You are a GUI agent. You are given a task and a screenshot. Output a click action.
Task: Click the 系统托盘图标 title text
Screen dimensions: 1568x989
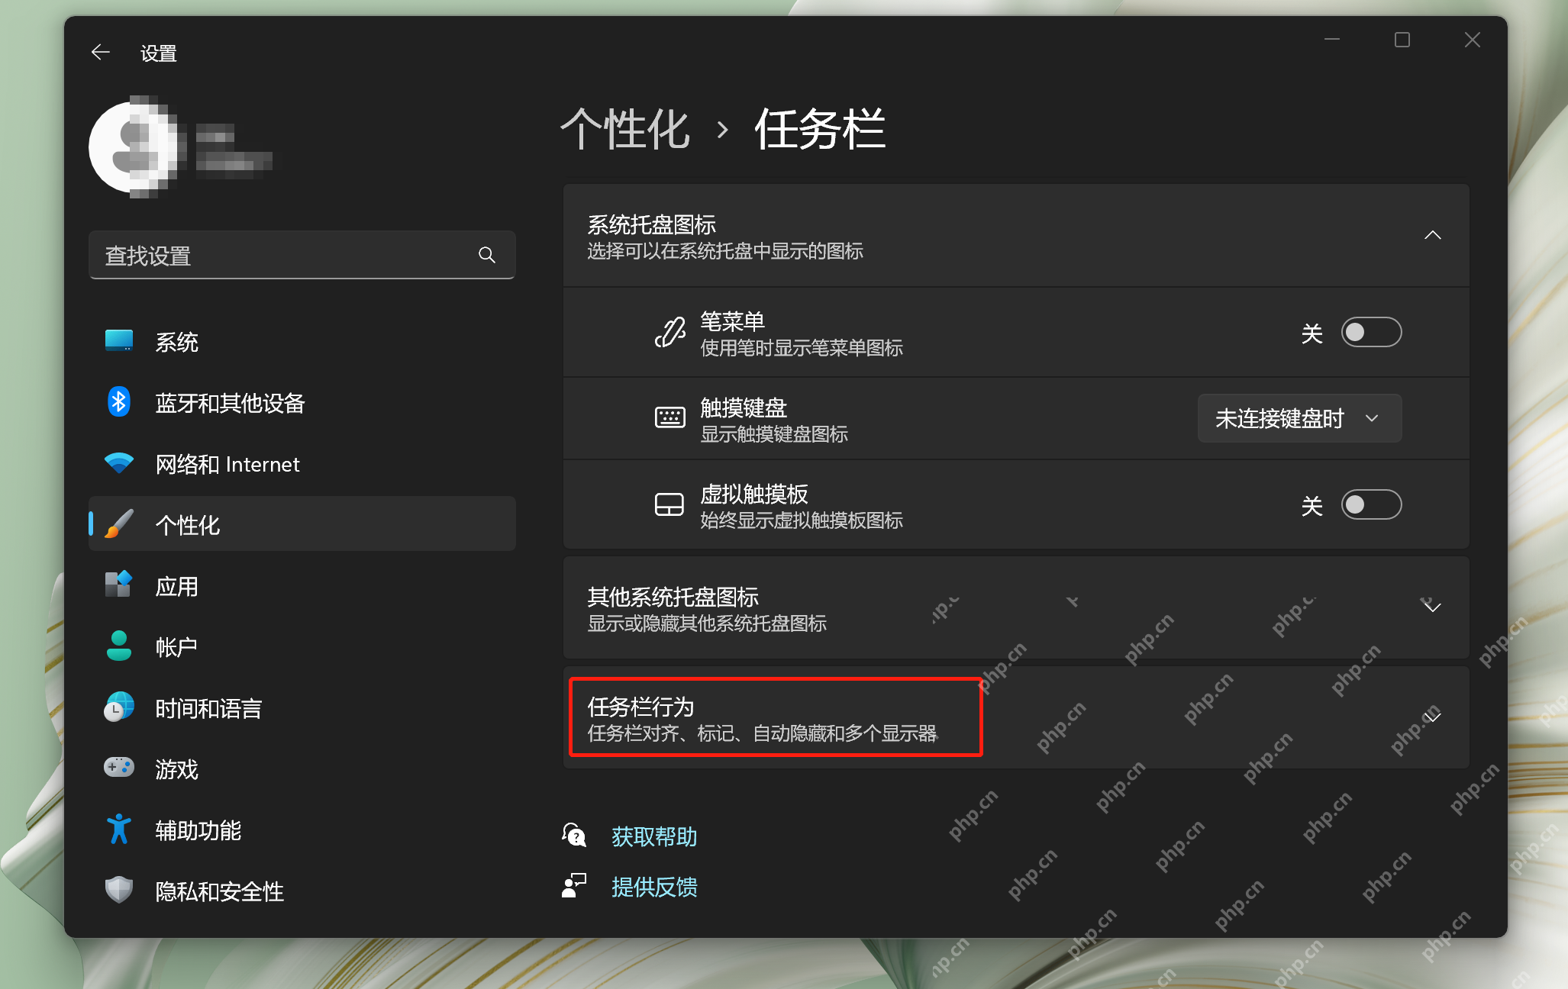click(x=651, y=224)
